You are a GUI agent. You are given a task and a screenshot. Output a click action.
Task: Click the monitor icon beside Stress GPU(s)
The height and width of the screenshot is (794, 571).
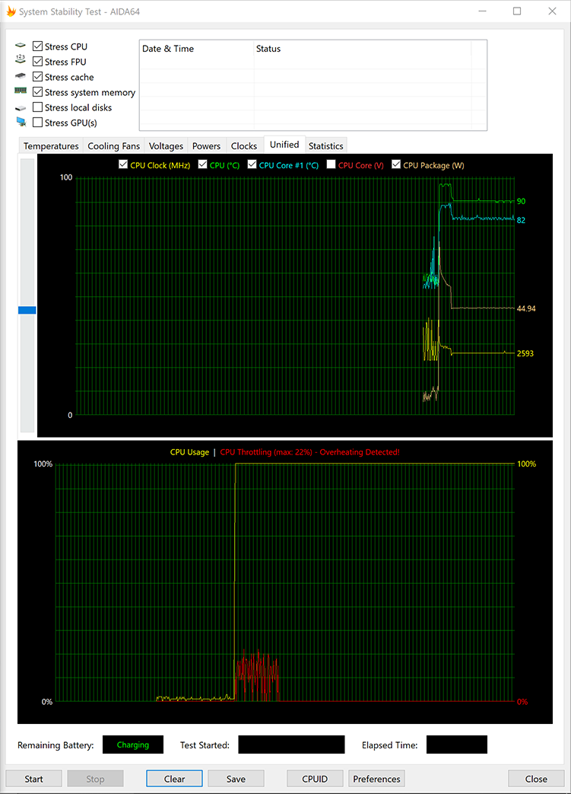(x=21, y=122)
